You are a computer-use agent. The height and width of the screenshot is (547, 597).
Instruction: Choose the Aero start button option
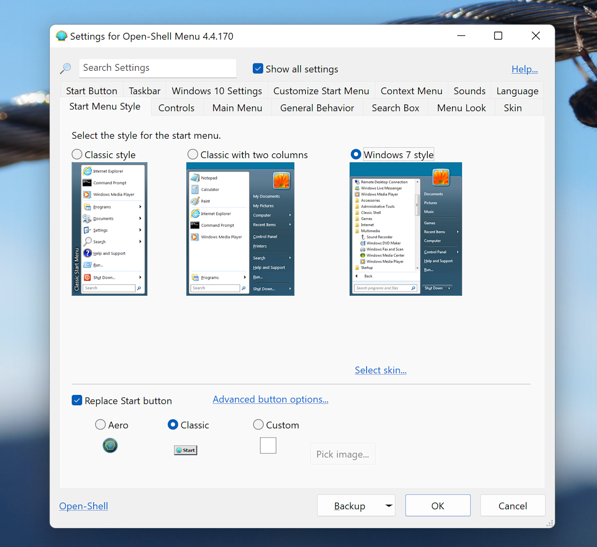(x=100, y=425)
